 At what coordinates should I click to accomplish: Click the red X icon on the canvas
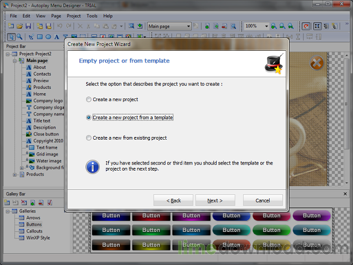(x=316, y=64)
